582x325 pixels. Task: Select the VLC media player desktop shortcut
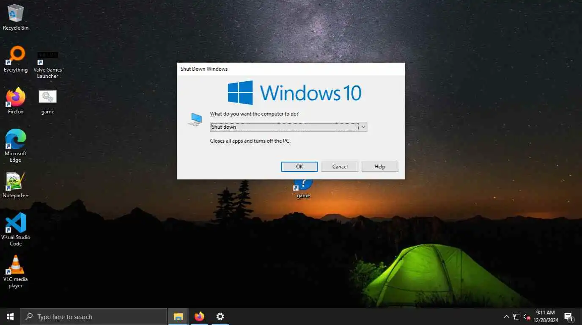[16, 271]
